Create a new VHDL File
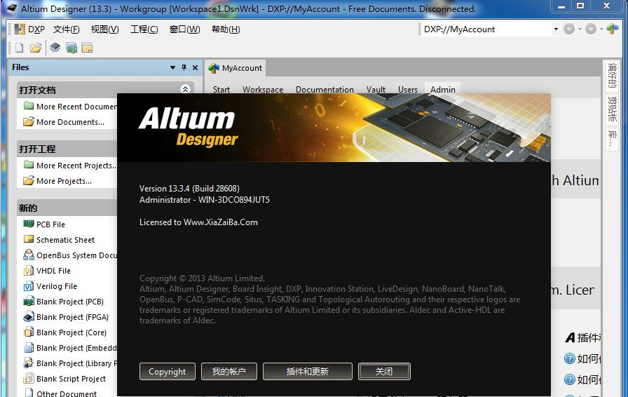The height and width of the screenshot is (397, 628). (x=47, y=271)
